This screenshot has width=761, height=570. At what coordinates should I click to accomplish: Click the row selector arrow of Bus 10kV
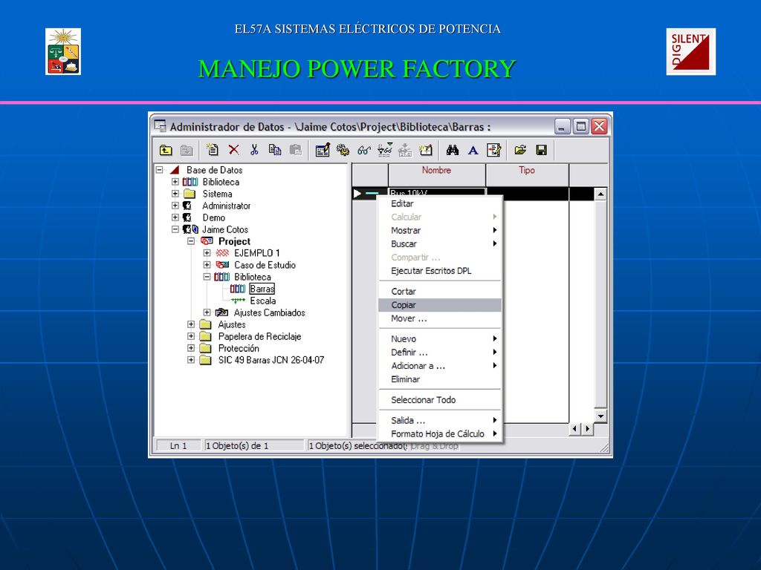pos(357,194)
